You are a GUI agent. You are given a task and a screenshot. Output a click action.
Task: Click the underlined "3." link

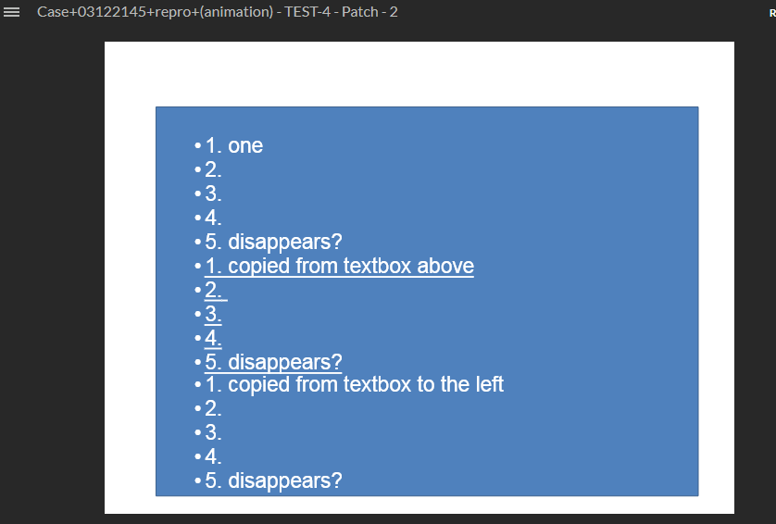[x=213, y=314]
